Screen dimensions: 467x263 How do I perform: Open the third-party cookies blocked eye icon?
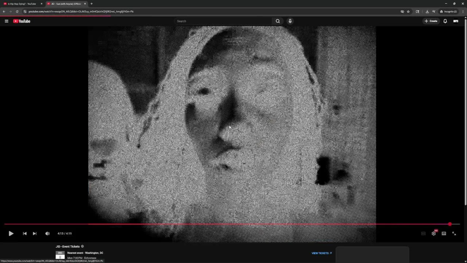tap(402, 11)
